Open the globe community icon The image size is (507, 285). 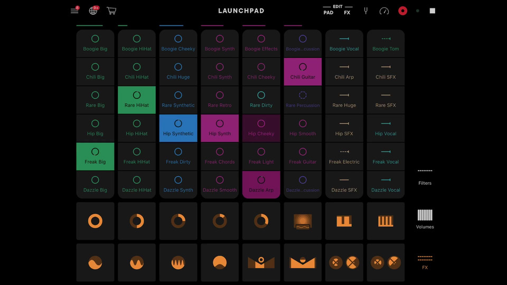(x=93, y=11)
